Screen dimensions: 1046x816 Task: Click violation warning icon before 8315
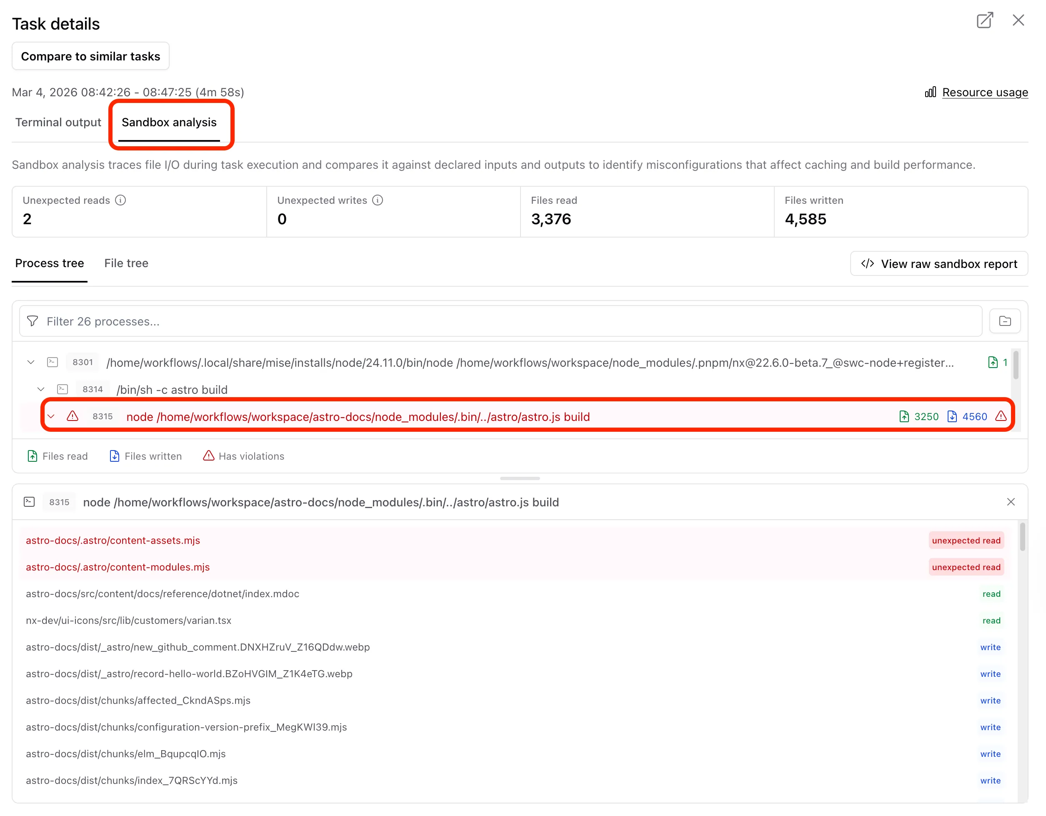click(x=73, y=416)
